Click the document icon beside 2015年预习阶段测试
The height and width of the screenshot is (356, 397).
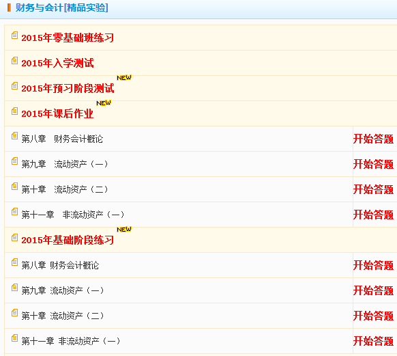tap(15, 86)
